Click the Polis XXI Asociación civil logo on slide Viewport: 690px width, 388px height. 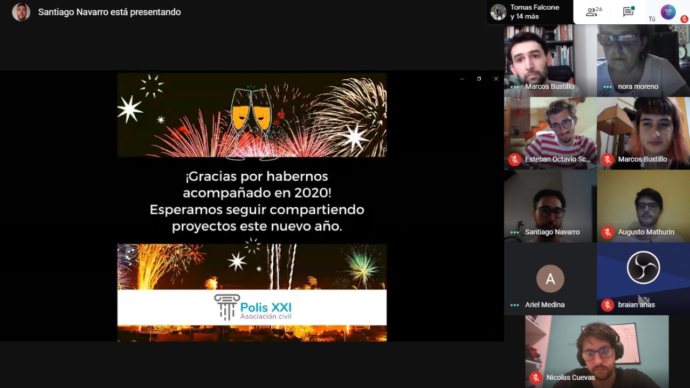(252, 308)
